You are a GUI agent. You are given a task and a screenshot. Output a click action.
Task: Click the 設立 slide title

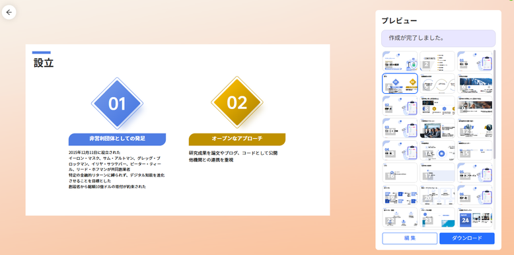tap(44, 62)
